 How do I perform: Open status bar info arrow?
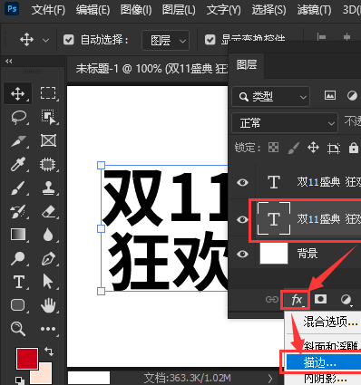pyautogui.click(x=270, y=379)
